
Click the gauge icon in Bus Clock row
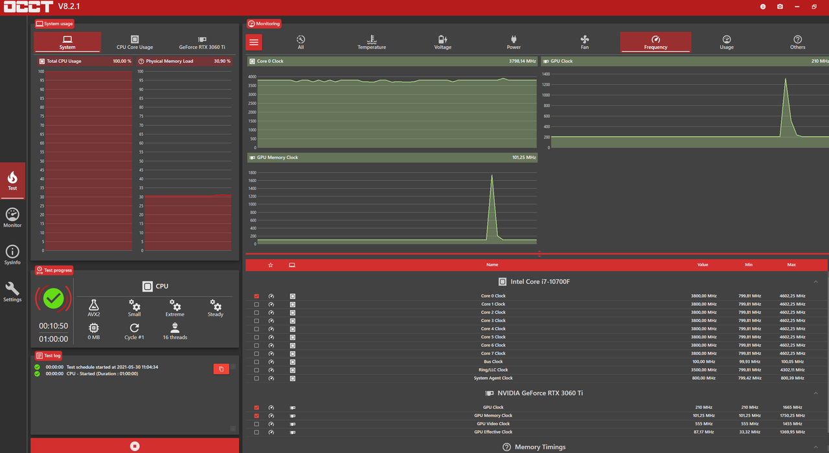click(271, 362)
